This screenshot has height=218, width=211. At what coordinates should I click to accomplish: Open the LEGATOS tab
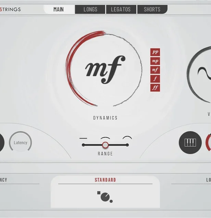tap(121, 9)
